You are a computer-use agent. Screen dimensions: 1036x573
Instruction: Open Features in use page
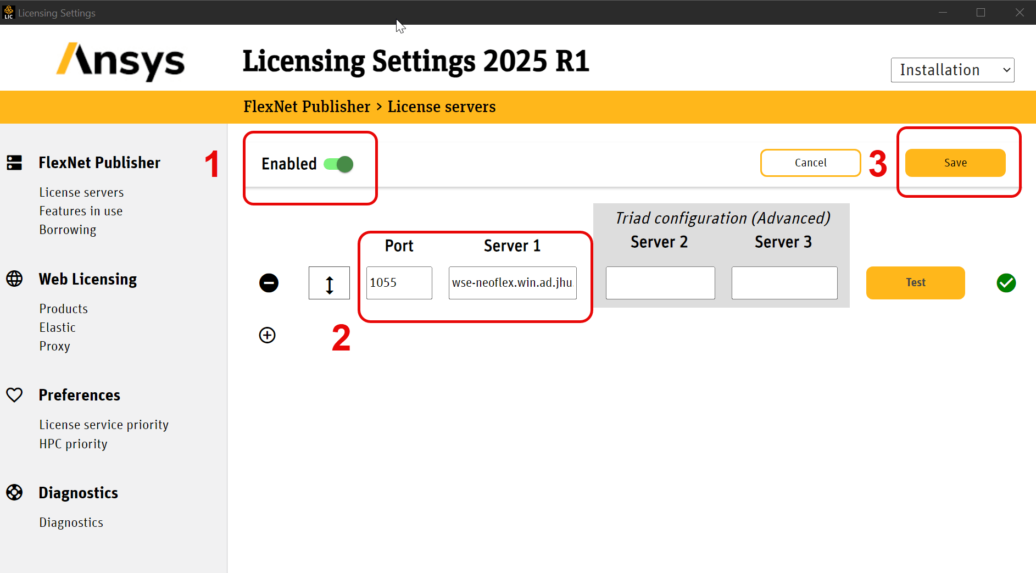(81, 211)
